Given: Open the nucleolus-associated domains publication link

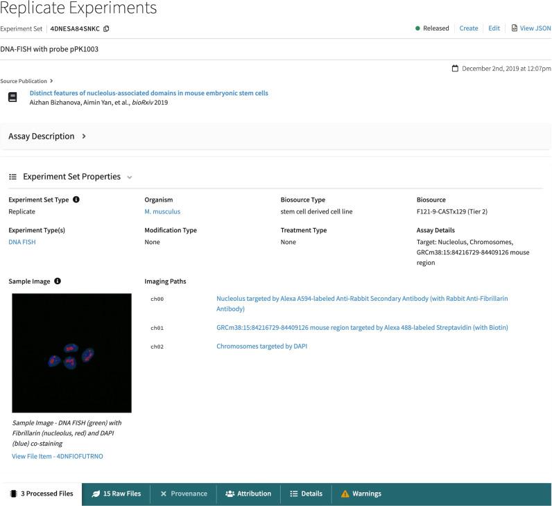Looking at the screenshot, I should (x=149, y=93).
